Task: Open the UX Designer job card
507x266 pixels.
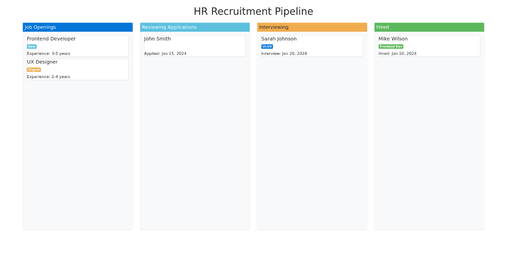Action: [x=78, y=69]
